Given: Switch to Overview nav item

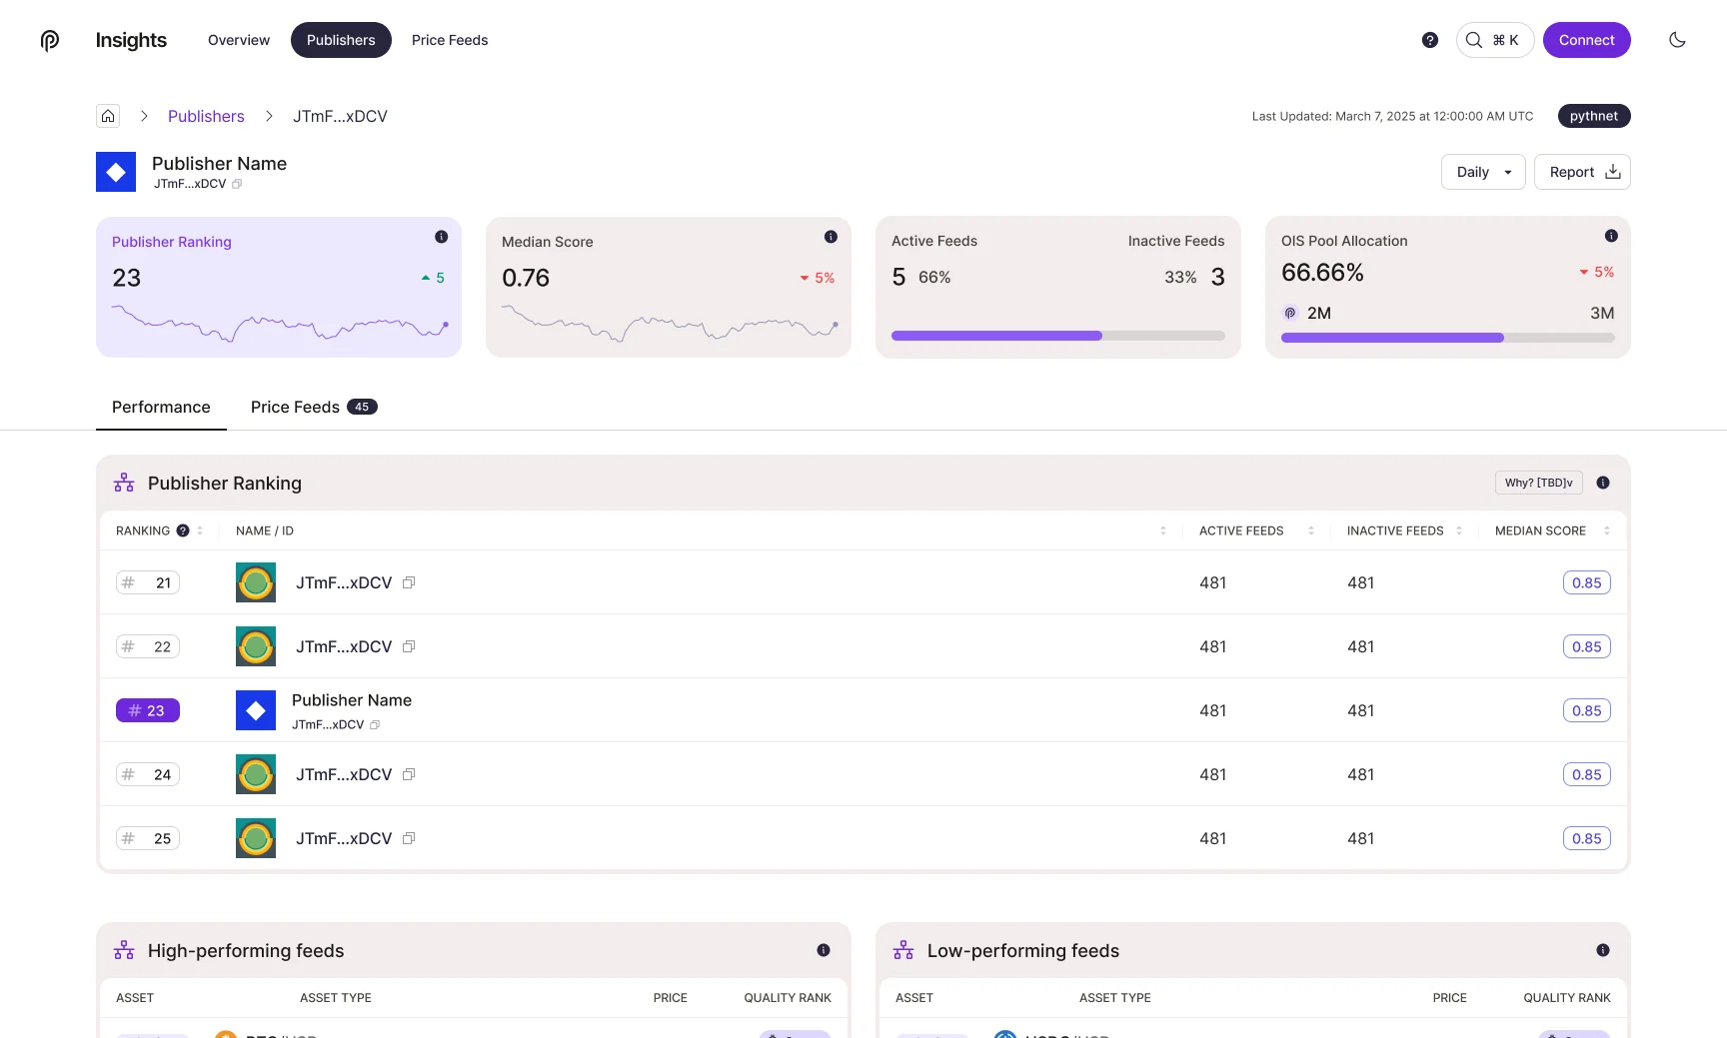Looking at the screenshot, I should click(239, 40).
